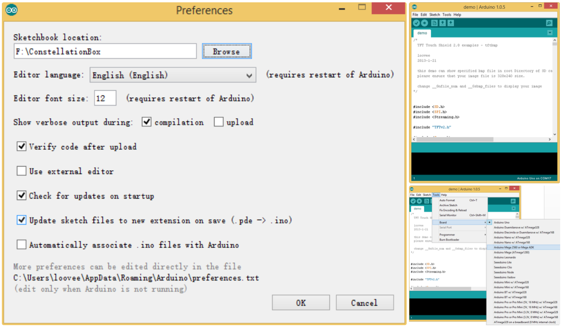Select demo tab in Arduino window with no menu open
The image size is (563, 327).
pyautogui.click(x=422, y=33)
